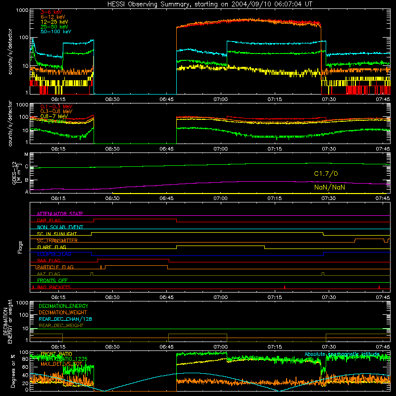
Task: Select the orange 6-12 keV legend label
Action: 53,17
